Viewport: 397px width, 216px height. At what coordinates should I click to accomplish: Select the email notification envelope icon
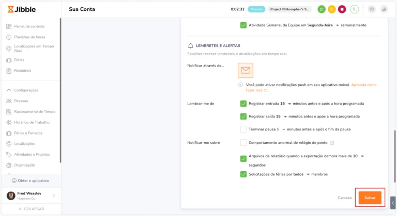(246, 70)
